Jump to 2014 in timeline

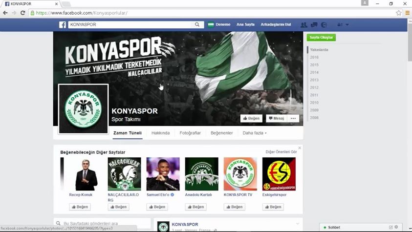pyautogui.click(x=314, y=72)
